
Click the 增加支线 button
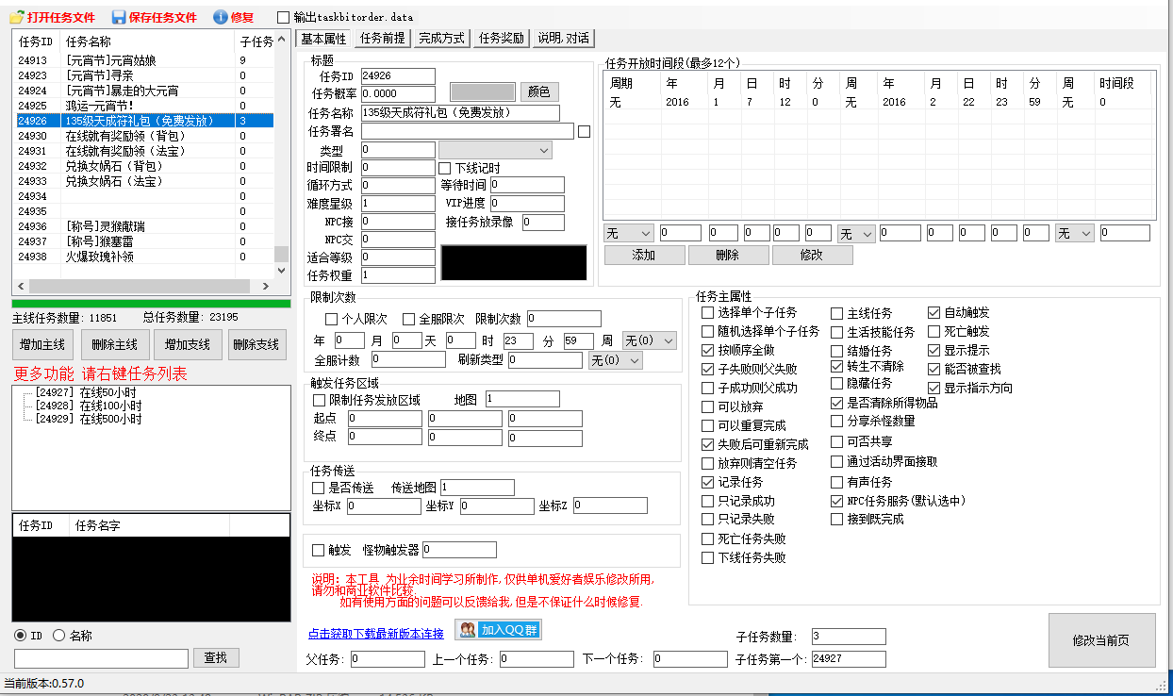click(187, 345)
